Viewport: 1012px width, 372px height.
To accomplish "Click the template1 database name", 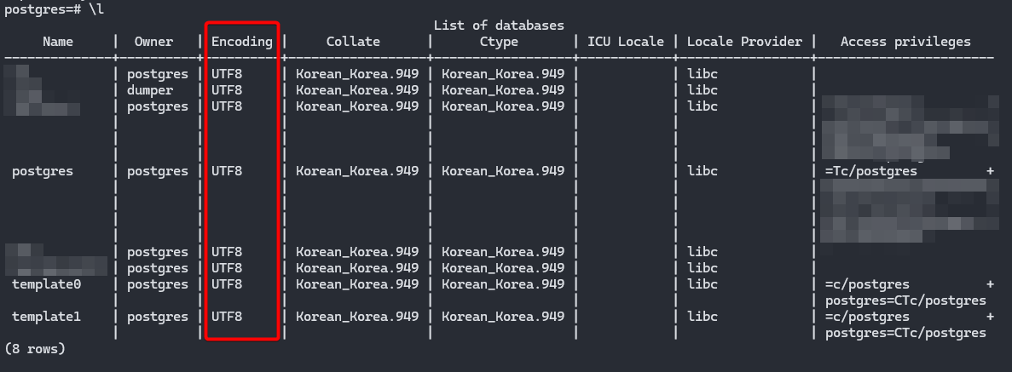I will 47,317.
